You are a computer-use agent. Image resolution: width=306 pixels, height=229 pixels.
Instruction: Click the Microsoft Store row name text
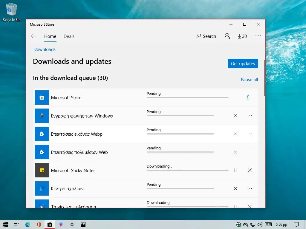[66, 98]
